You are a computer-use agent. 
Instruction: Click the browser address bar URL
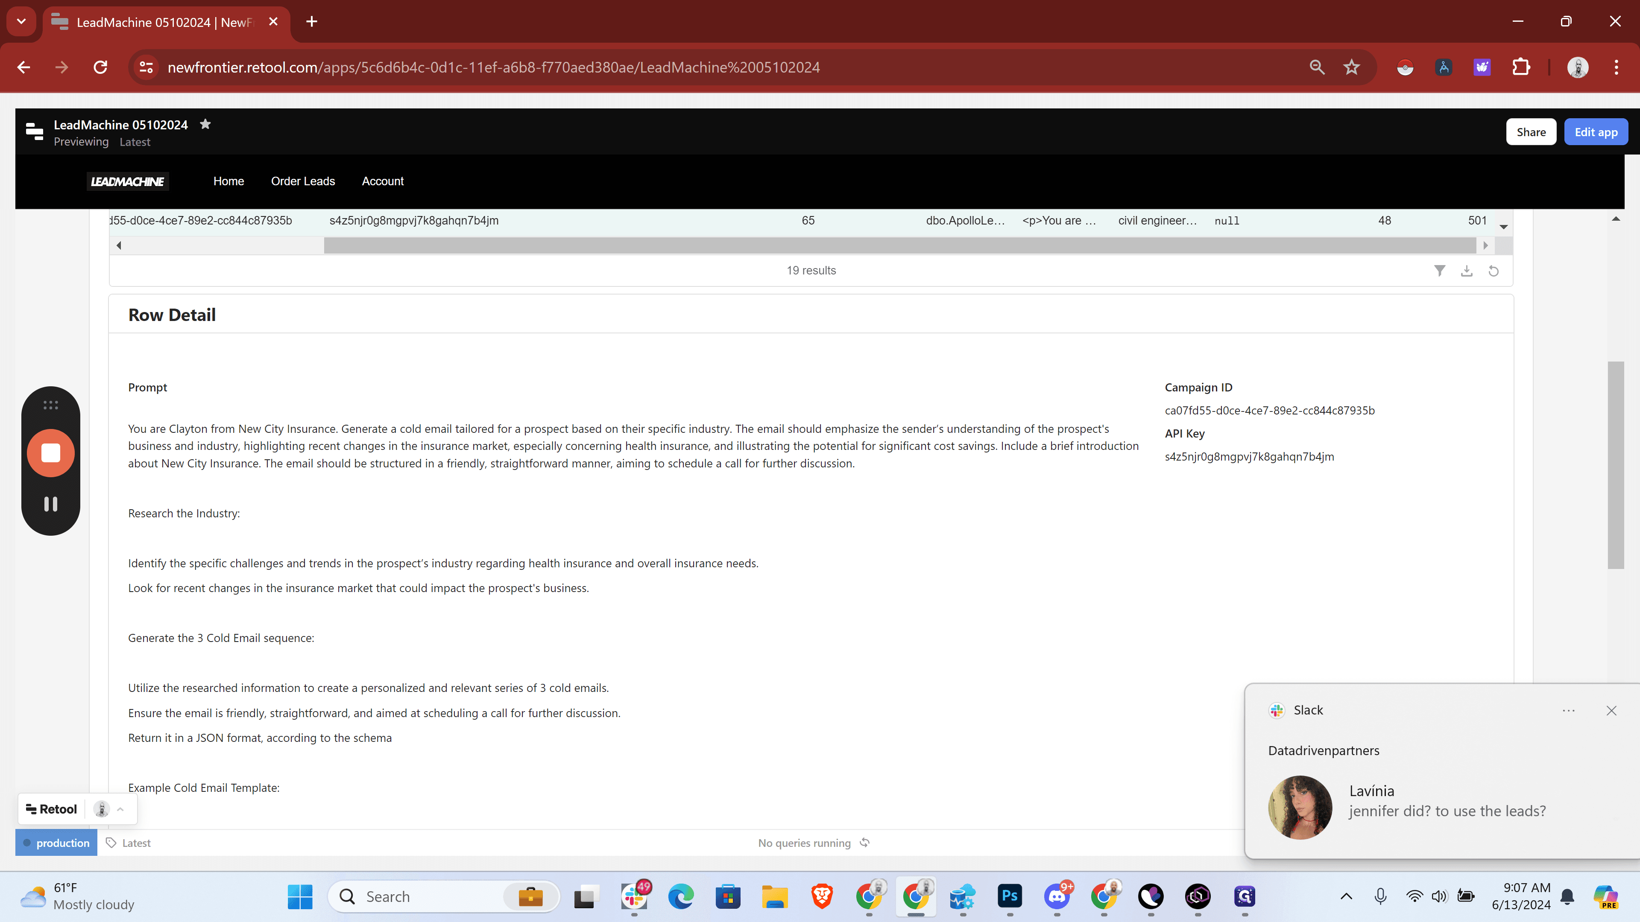click(x=493, y=67)
